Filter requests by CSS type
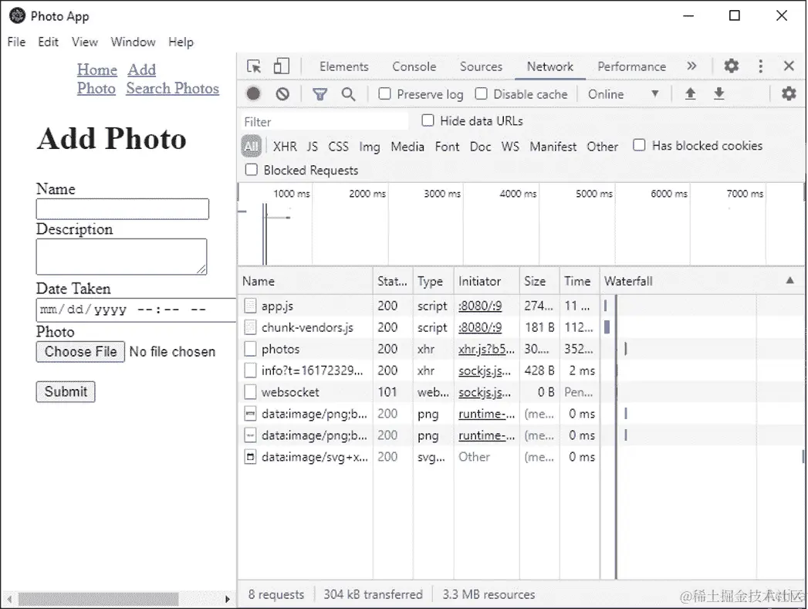The height and width of the screenshot is (609, 808). point(339,147)
